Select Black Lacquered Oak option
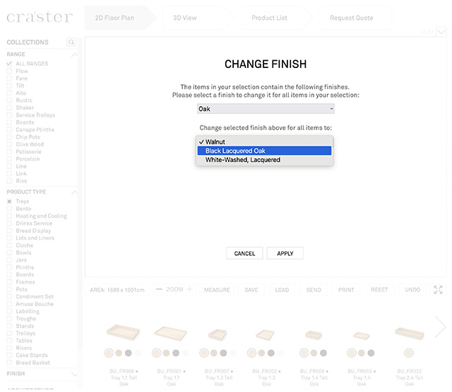This screenshot has height=392, width=452. (x=266, y=151)
